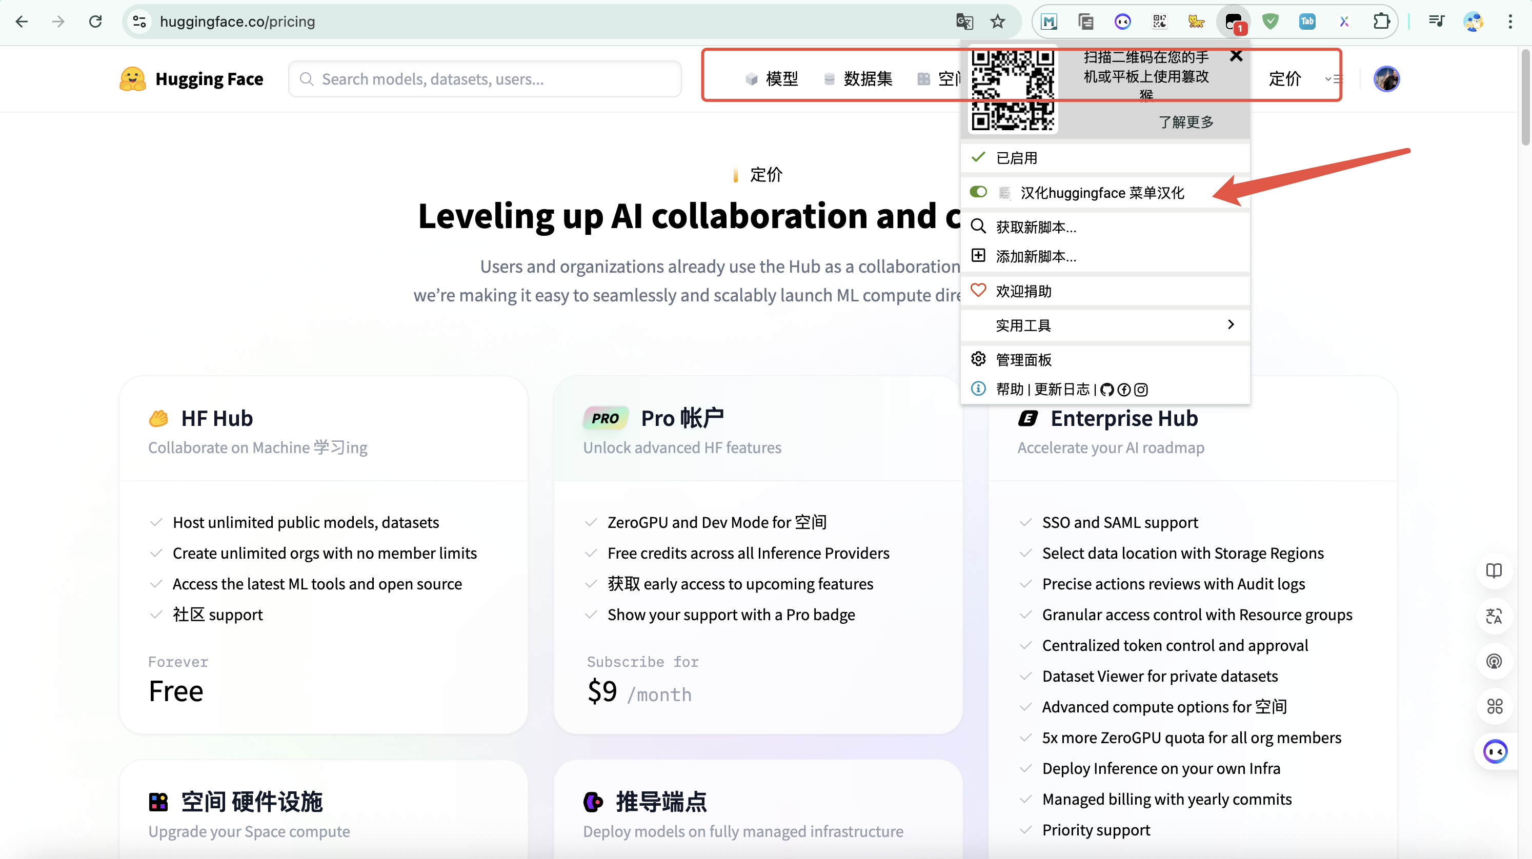The image size is (1532, 859).
Task: Open the Extensions puzzle piece menu
Action: coord(1381,22)
